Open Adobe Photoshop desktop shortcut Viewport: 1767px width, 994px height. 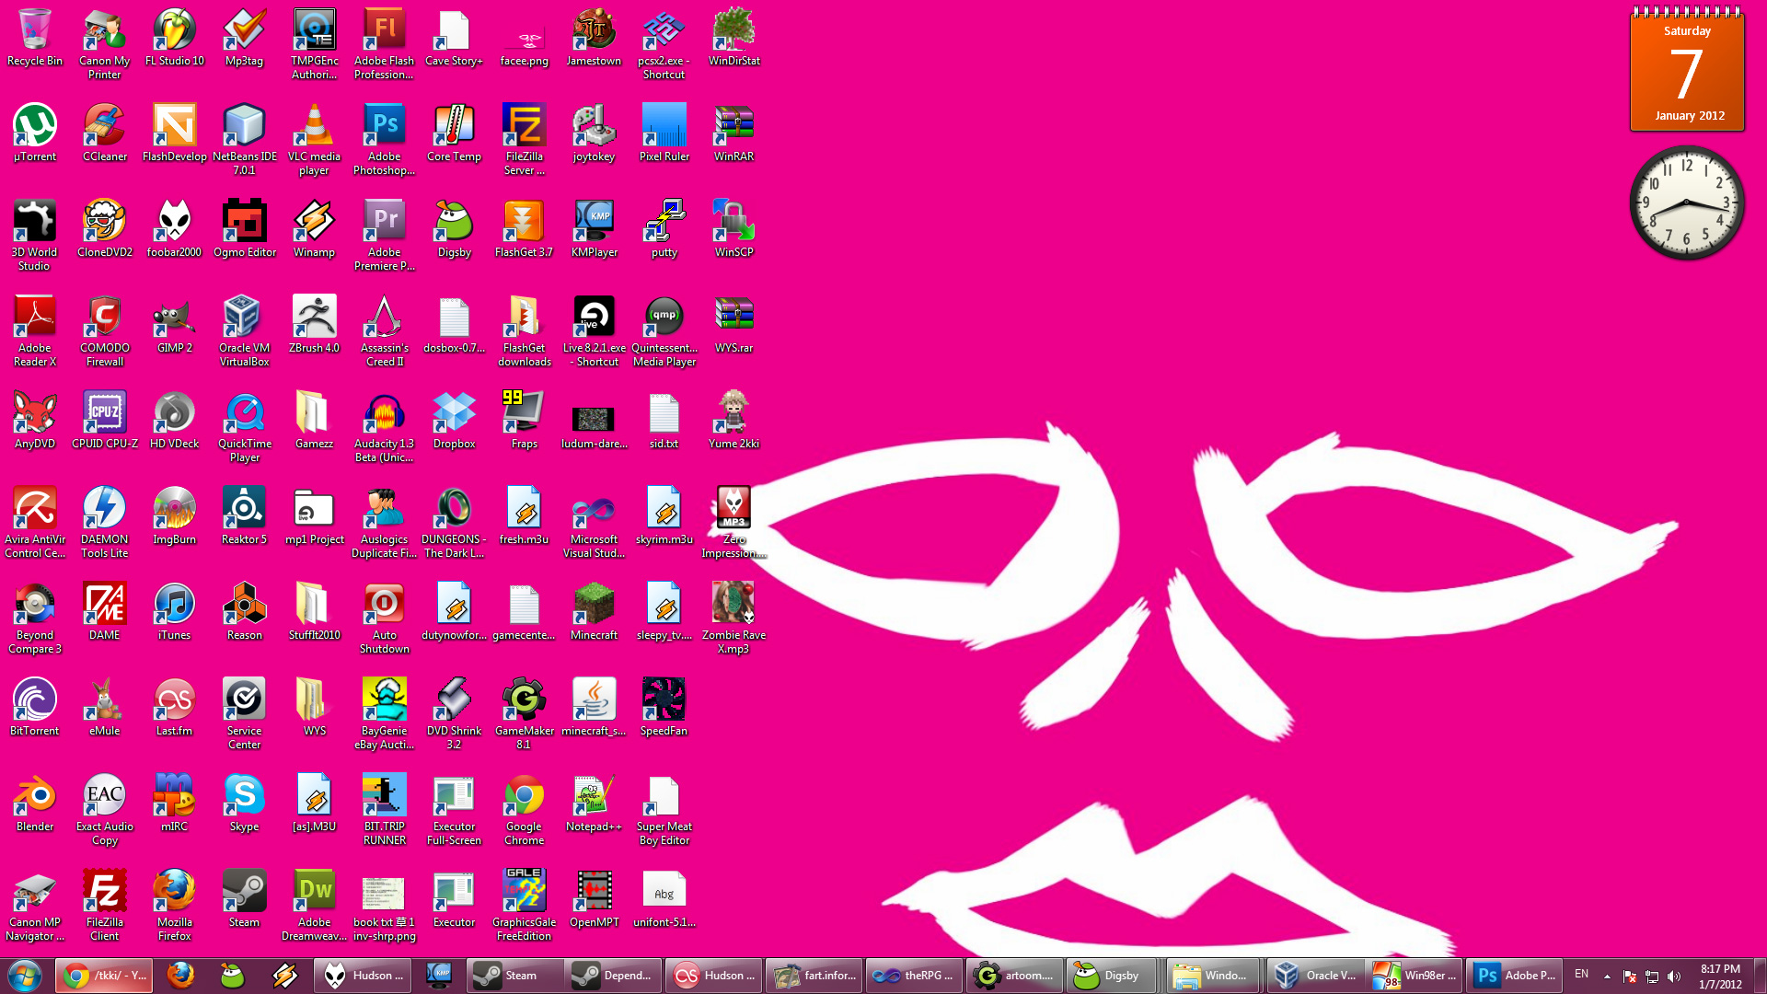pos(385,140)
